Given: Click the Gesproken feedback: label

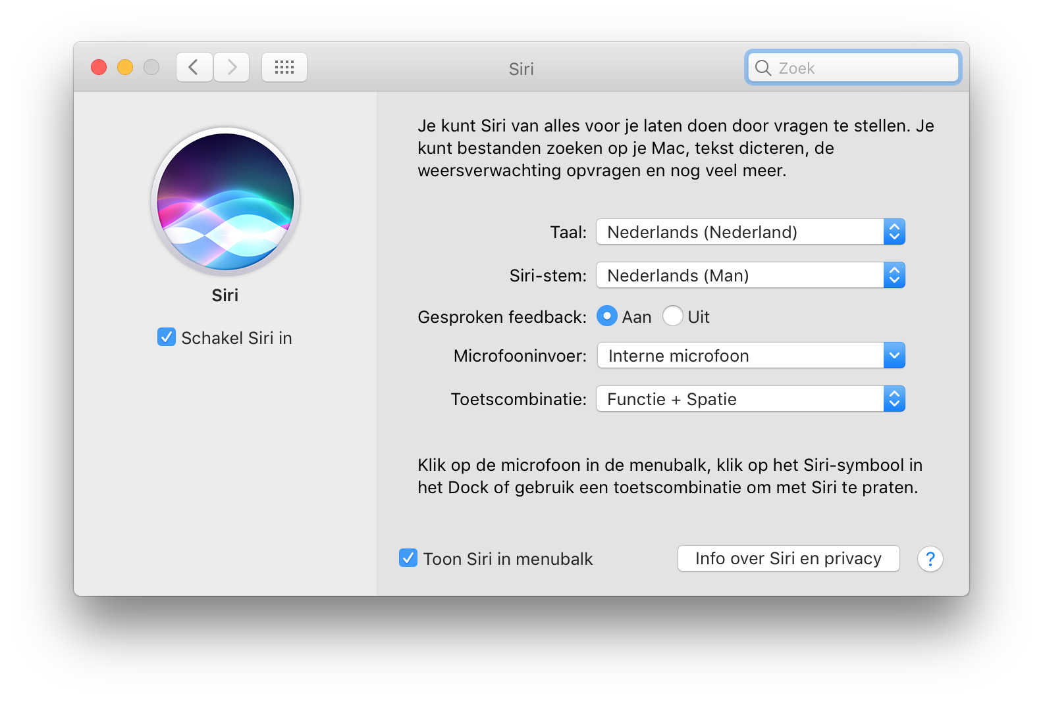Looking at the screenshot, I should 502,317.
